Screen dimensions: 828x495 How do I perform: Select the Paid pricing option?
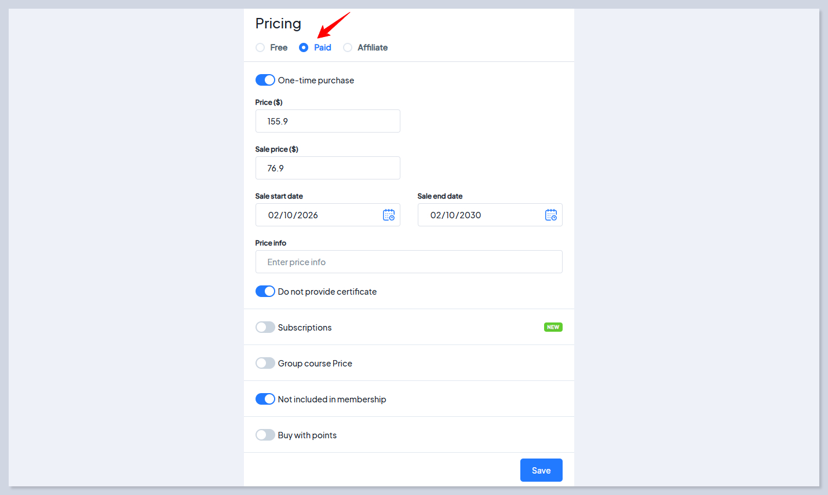(x=304, y=47)
